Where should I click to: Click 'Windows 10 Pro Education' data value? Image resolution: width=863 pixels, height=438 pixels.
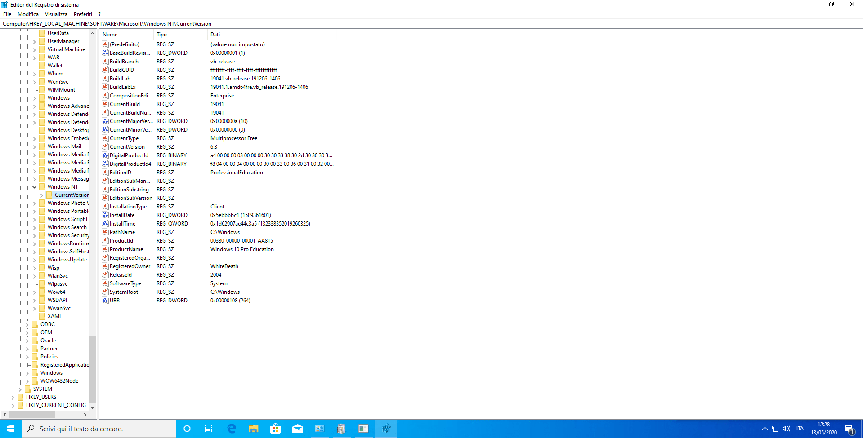tap(242, 249)
